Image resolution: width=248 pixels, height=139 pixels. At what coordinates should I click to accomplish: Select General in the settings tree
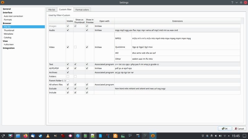[x=7, y=9]
